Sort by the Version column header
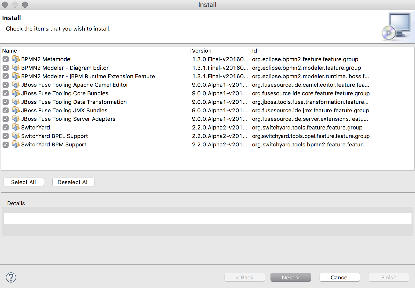Viewport: 415px width, 288px height. pyautogui.click(x=221, y=51)
